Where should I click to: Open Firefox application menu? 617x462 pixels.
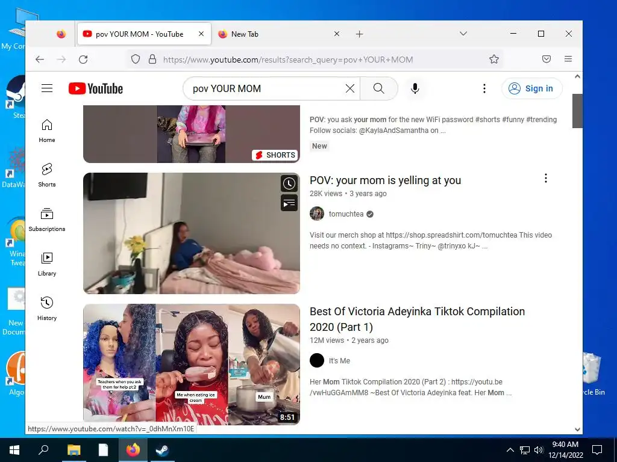[x=568, y=60]
